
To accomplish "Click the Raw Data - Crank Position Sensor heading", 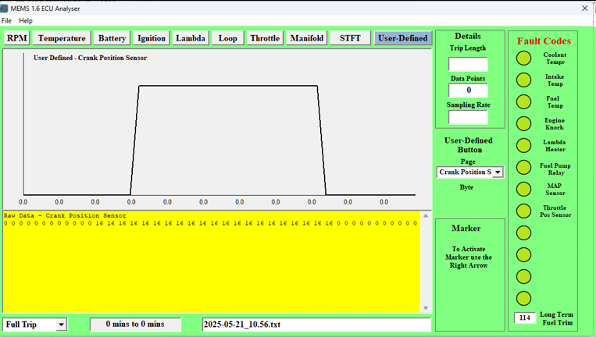I will coord(65,215).
